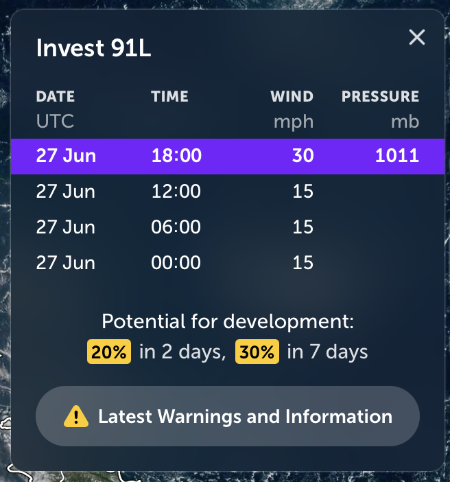This screenshot has width=450, height=482.
Task: Pick the 00:00 time entry
Action: pos(176,262)
